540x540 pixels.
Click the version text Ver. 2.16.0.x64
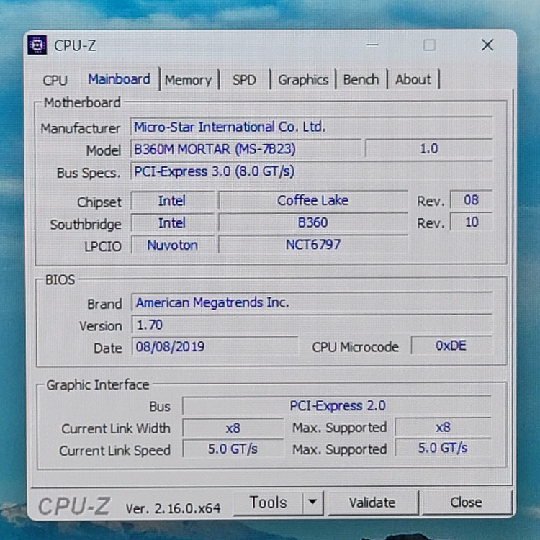tap(173, 508)
